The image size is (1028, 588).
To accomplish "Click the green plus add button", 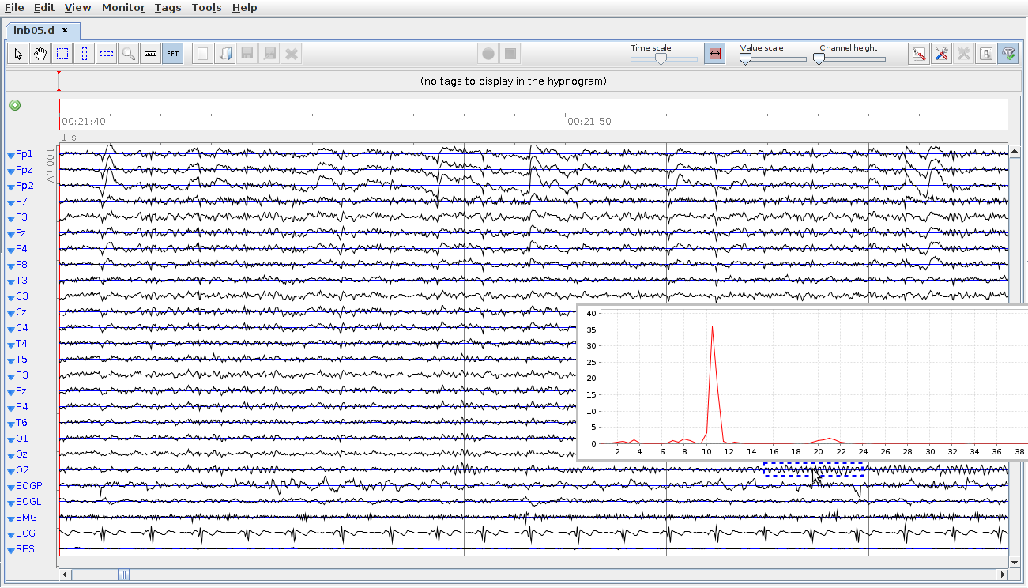I will (15, 105).
